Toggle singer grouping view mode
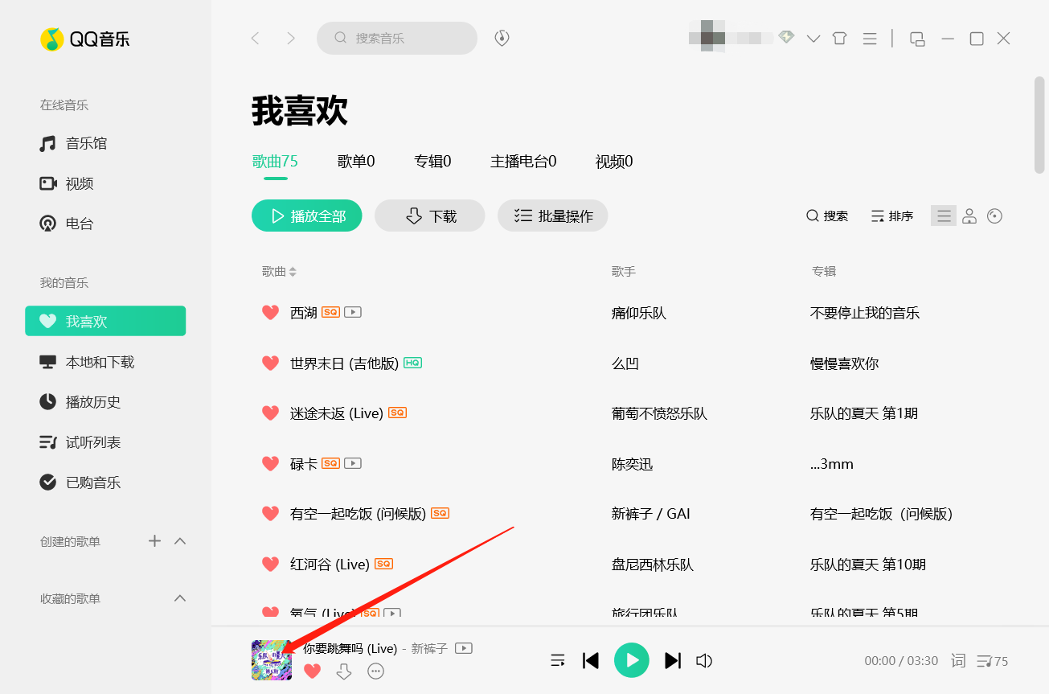Viewport: 1049px width, 694px height. click(969, 216)
